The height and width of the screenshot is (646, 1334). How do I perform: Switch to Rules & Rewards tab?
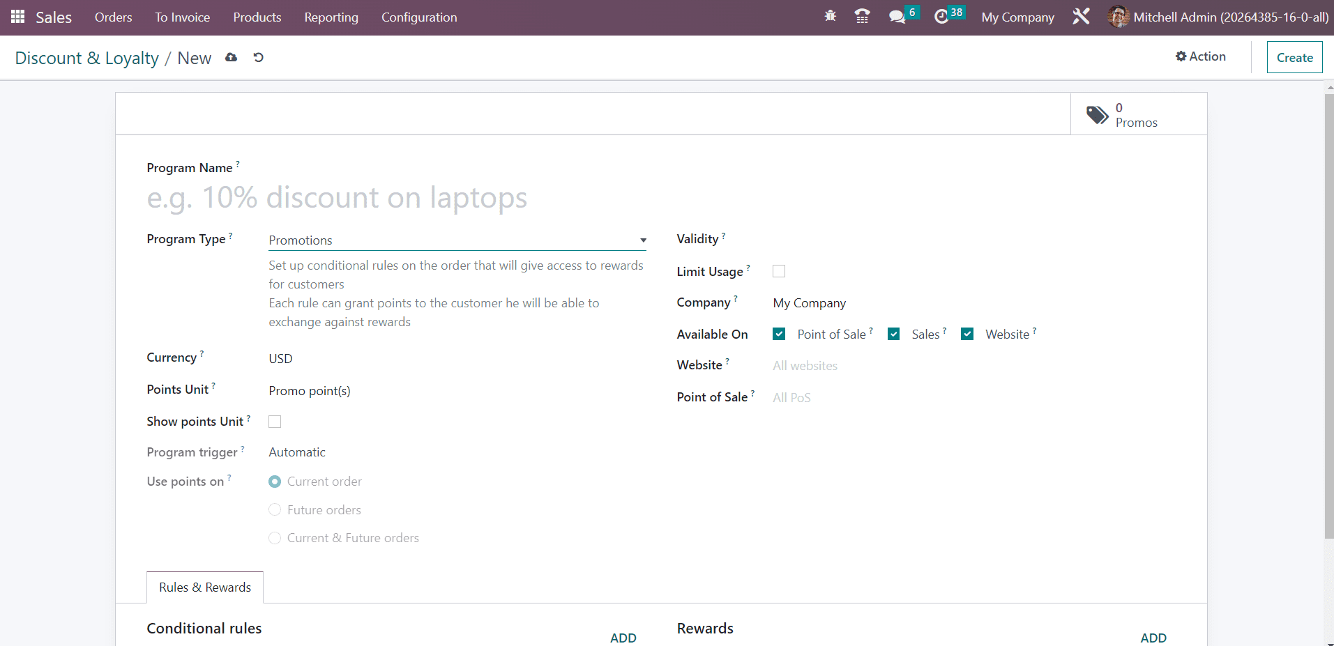pos(205,587)
